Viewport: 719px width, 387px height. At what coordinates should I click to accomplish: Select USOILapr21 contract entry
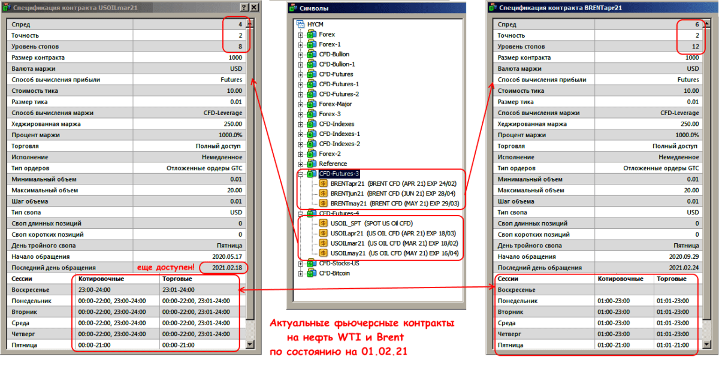[347, 234]
